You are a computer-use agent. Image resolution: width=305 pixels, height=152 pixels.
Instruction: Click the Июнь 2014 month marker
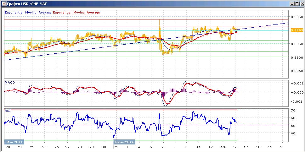[125, 142]
